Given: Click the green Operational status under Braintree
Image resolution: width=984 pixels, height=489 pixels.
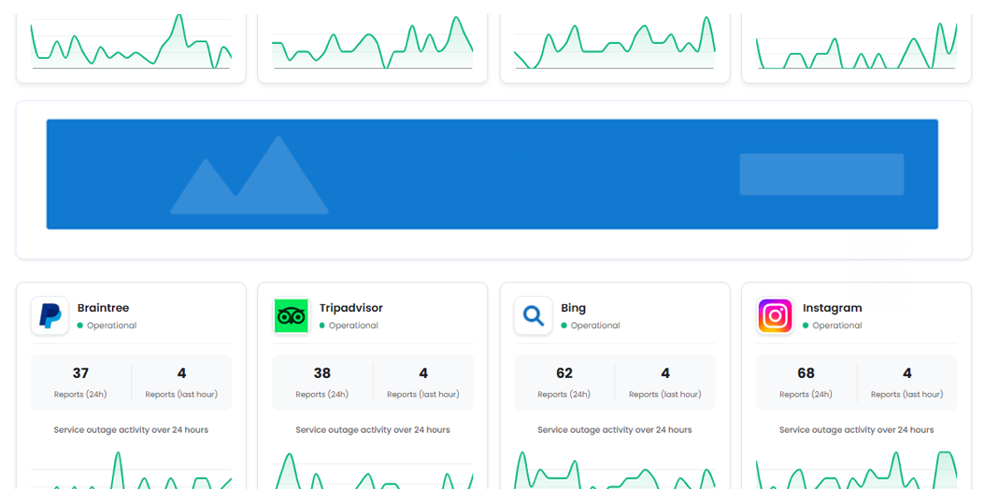Looking at the screenshot, I should (107, 326).
